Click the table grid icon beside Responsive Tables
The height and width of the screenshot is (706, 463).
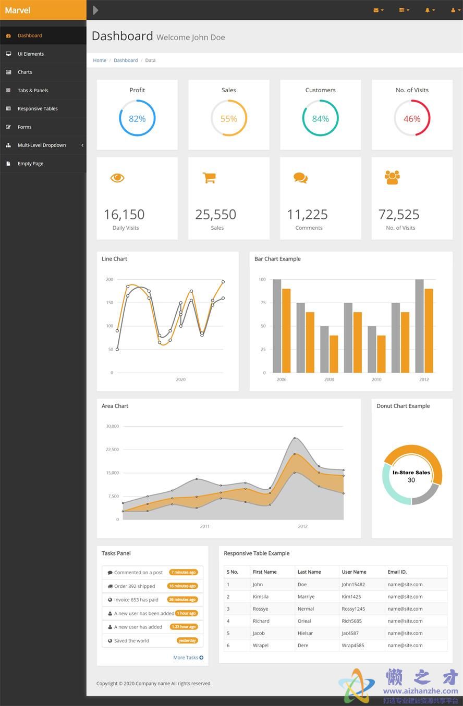(x=8, y=108)
